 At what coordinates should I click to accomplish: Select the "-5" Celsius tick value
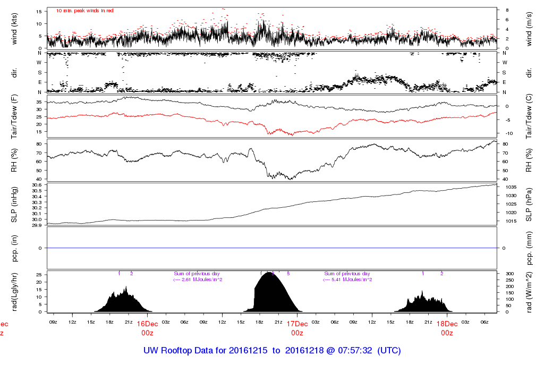507,120
